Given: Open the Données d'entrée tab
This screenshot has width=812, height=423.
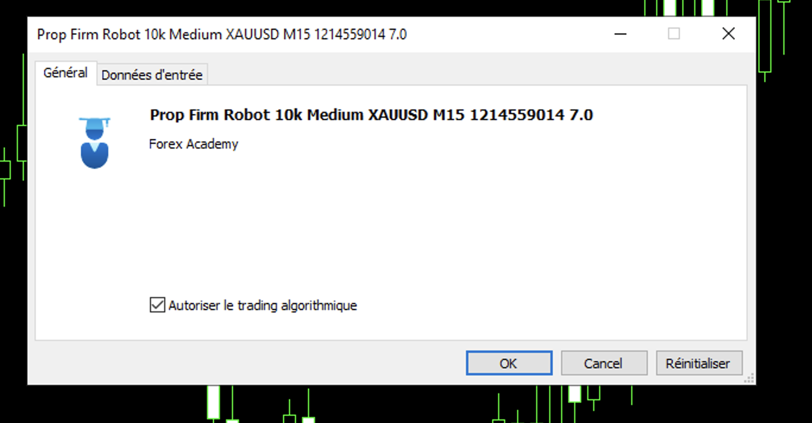Looking at the screenshot, I should pyautogui.click(x=152, y=75).
